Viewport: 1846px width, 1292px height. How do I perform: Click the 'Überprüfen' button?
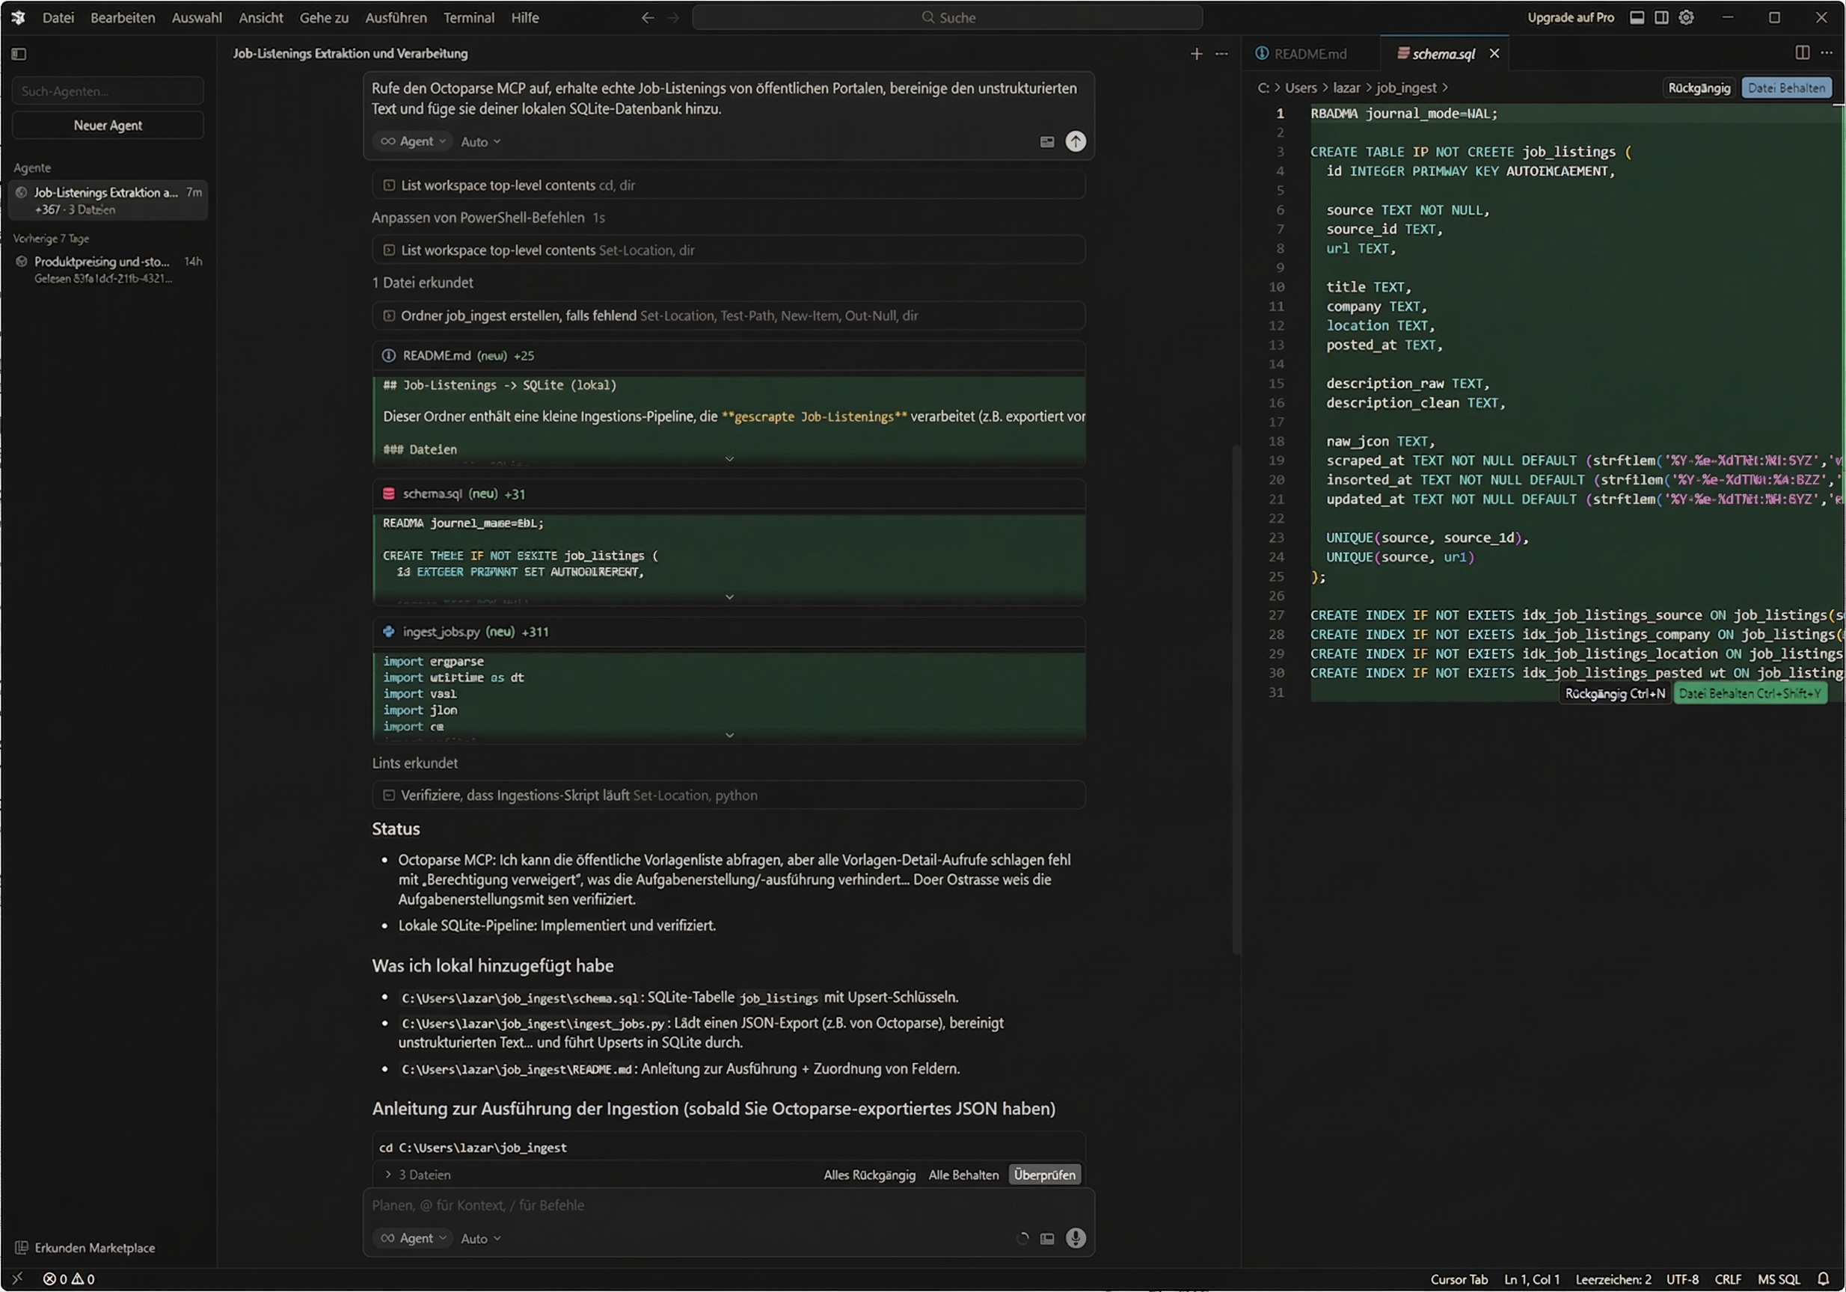pos(1043,1174)
